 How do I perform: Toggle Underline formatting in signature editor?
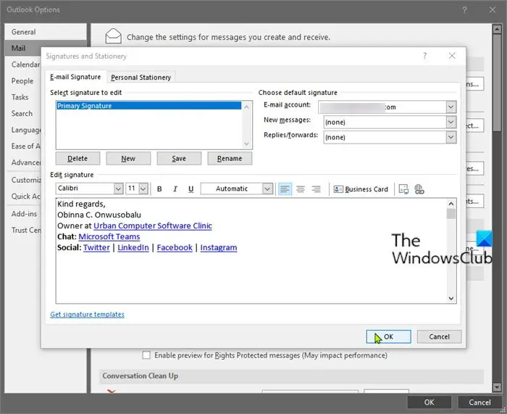pos(190,189)
